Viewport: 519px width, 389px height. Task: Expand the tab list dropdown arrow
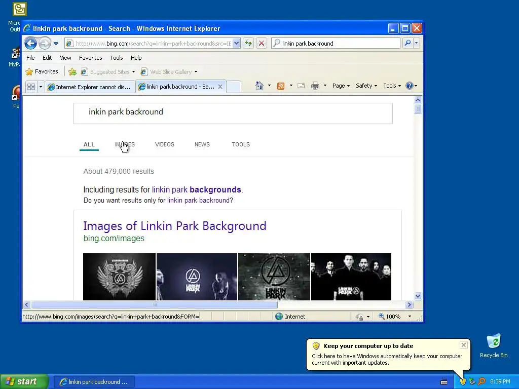[41, 87]
